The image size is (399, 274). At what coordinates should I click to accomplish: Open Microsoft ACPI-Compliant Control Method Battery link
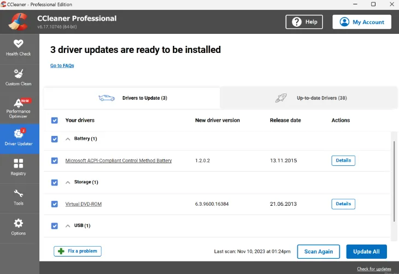(x=119, y=160)
